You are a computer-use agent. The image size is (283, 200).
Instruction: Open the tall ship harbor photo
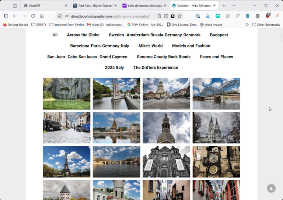(116, 94)
